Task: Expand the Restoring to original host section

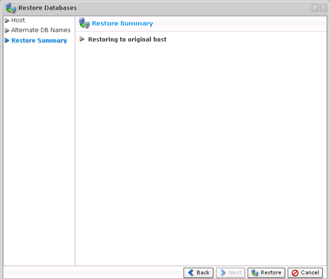Action: tap(82, 39)
